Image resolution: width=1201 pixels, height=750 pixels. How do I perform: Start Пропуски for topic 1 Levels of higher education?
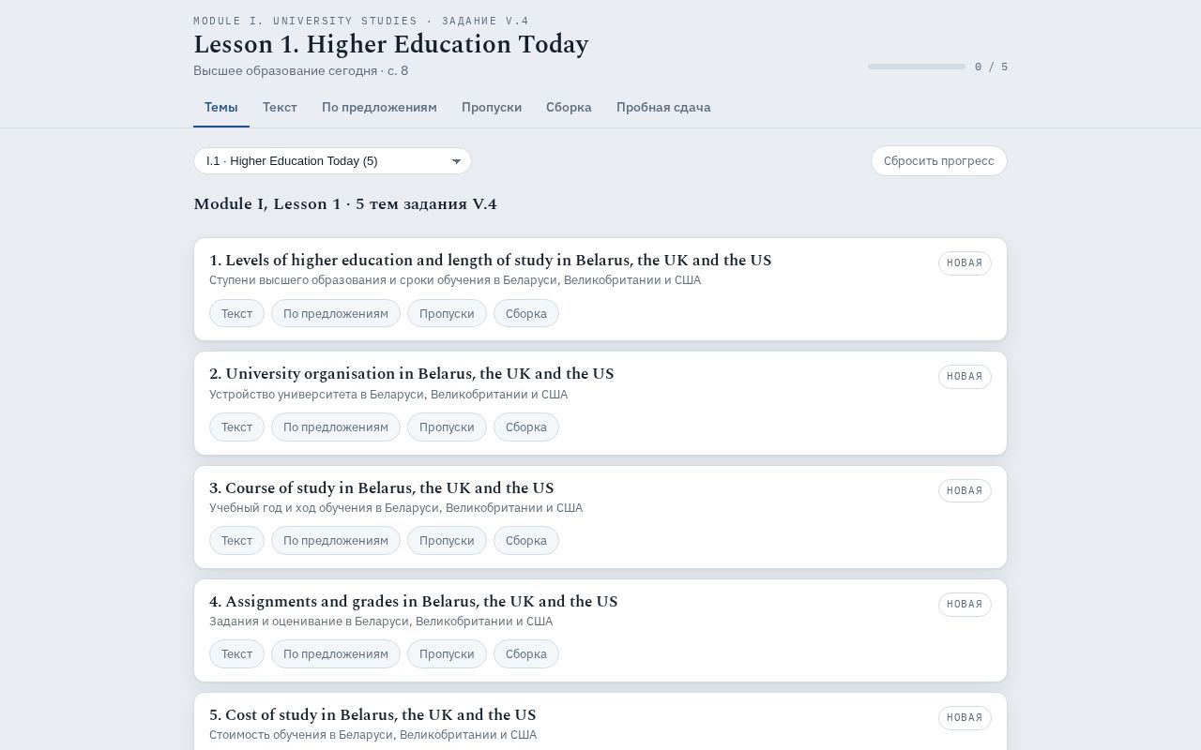click(x=447, y=313)
